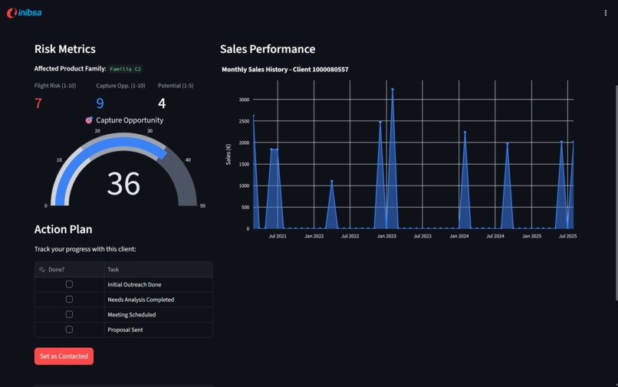This screenshot has width=618, height=387.
Task: Click the Monthly Sales History chart title
Action: pos(285,70)
